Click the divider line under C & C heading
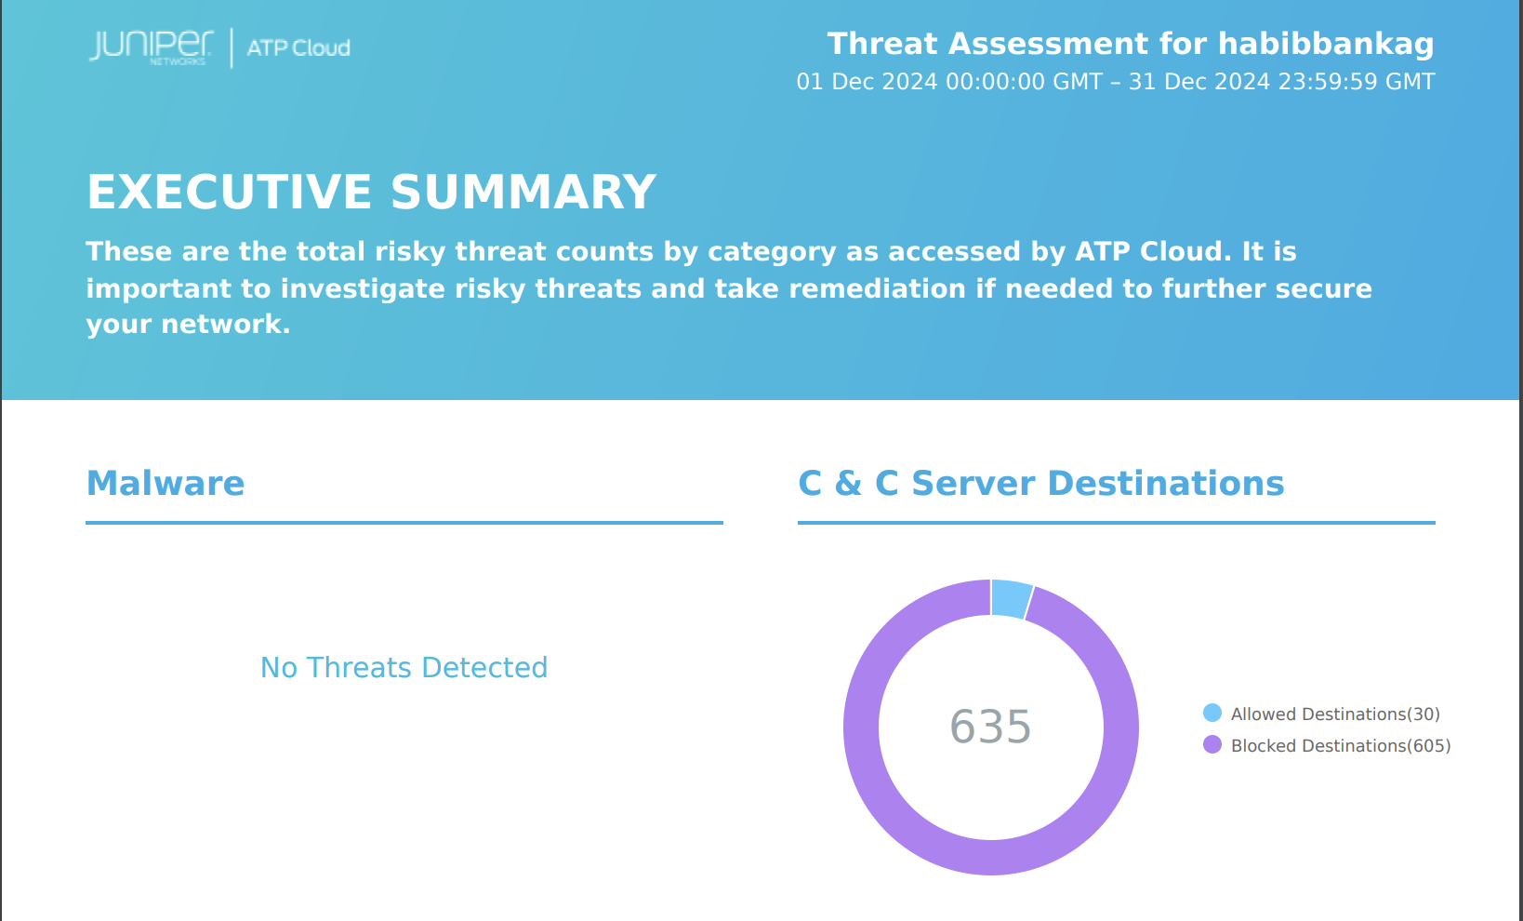 [1117, 523]
